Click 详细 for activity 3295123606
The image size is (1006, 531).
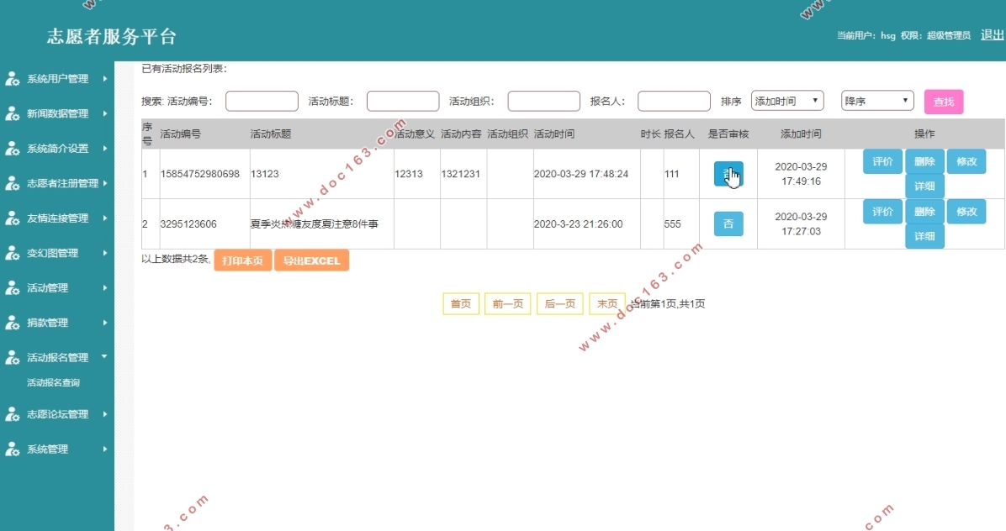click(924, 236)
